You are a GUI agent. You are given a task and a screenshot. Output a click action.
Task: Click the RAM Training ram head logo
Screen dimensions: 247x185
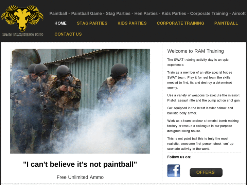(22, 18)
